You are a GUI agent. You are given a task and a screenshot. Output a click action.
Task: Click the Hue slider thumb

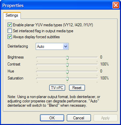pyautogui.click(x=67, y=72)
